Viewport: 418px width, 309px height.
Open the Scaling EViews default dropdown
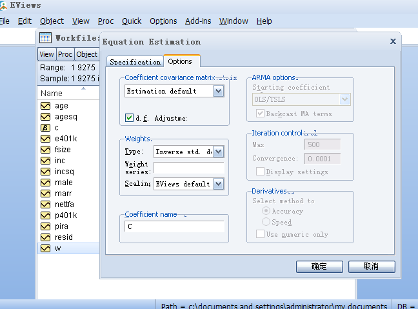(218, 184)
